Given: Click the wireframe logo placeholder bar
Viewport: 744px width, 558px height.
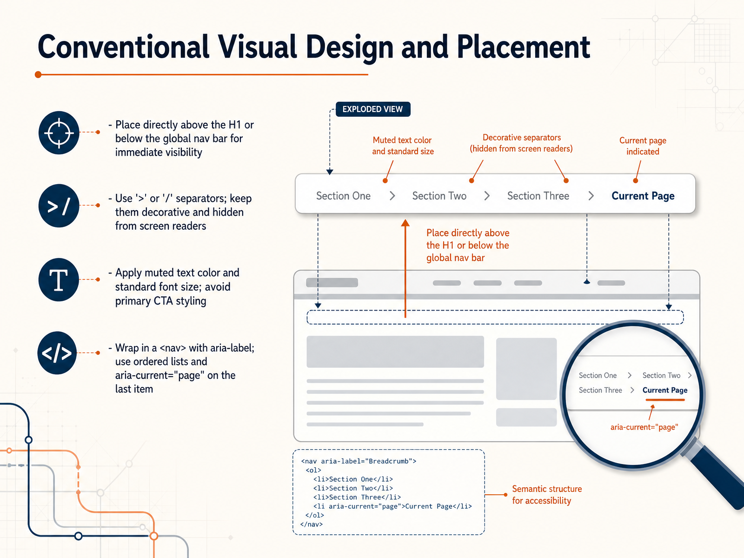Looking at the screenshot, I should point(332,283).
